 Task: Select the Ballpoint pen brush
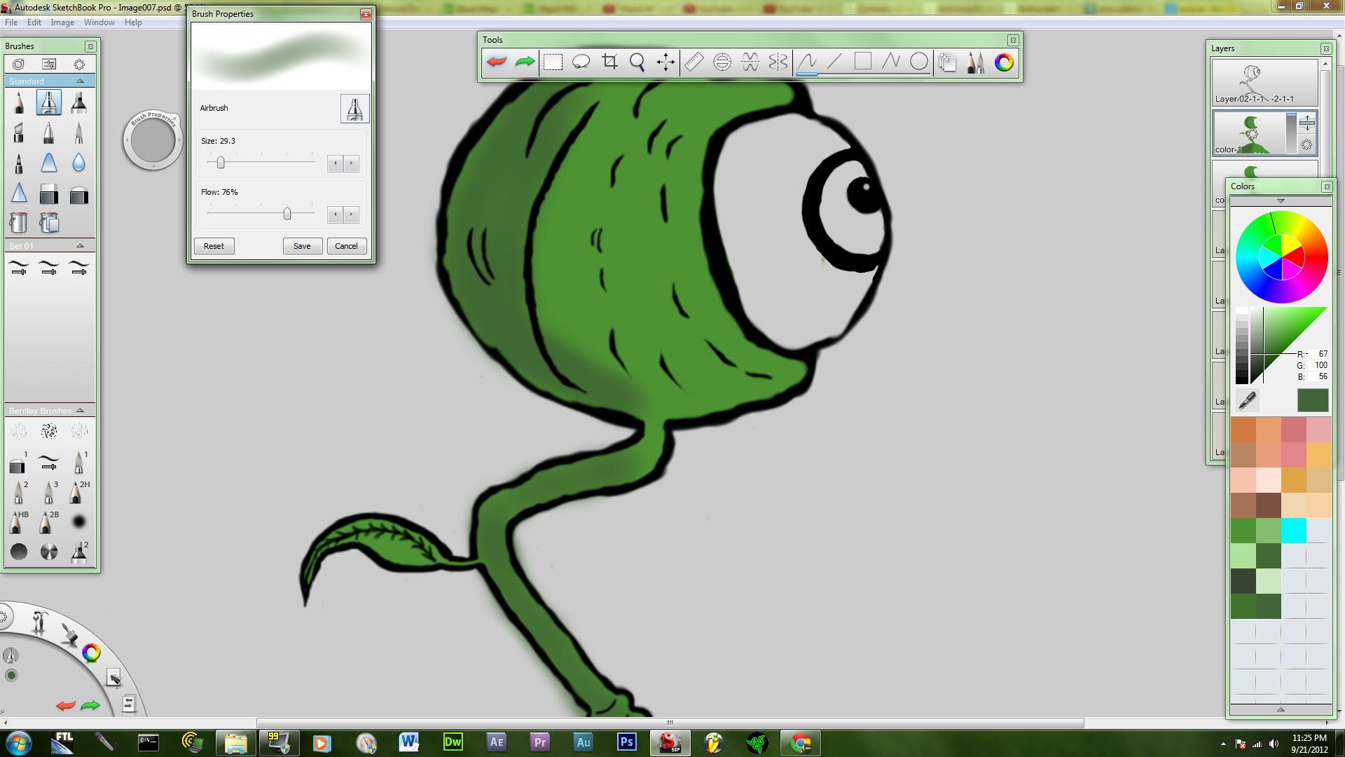48,133
